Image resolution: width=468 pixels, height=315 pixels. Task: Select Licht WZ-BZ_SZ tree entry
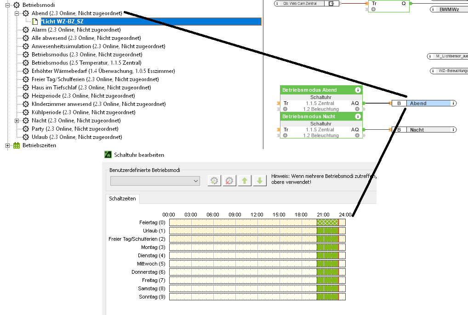[151, 22]
